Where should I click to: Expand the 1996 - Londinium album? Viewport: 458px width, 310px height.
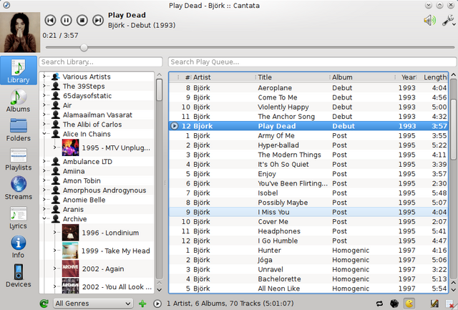tap(55, 233)
